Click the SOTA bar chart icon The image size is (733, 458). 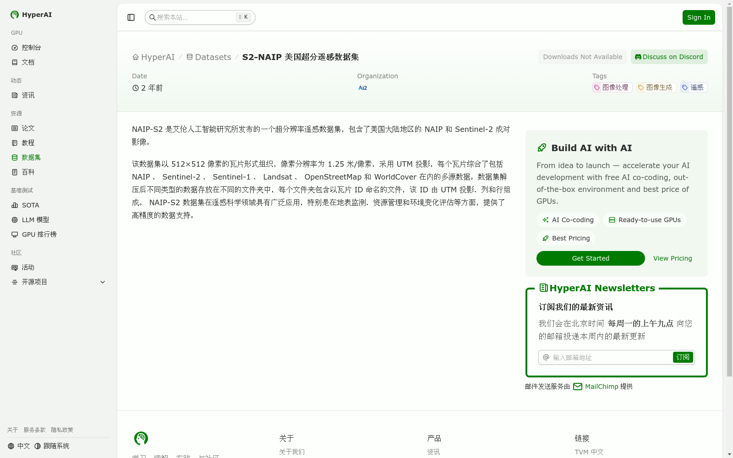click(15, 205)
